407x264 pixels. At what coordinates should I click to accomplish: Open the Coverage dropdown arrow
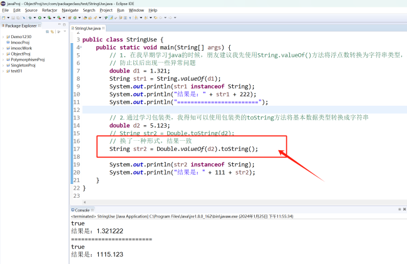(54, 18)
